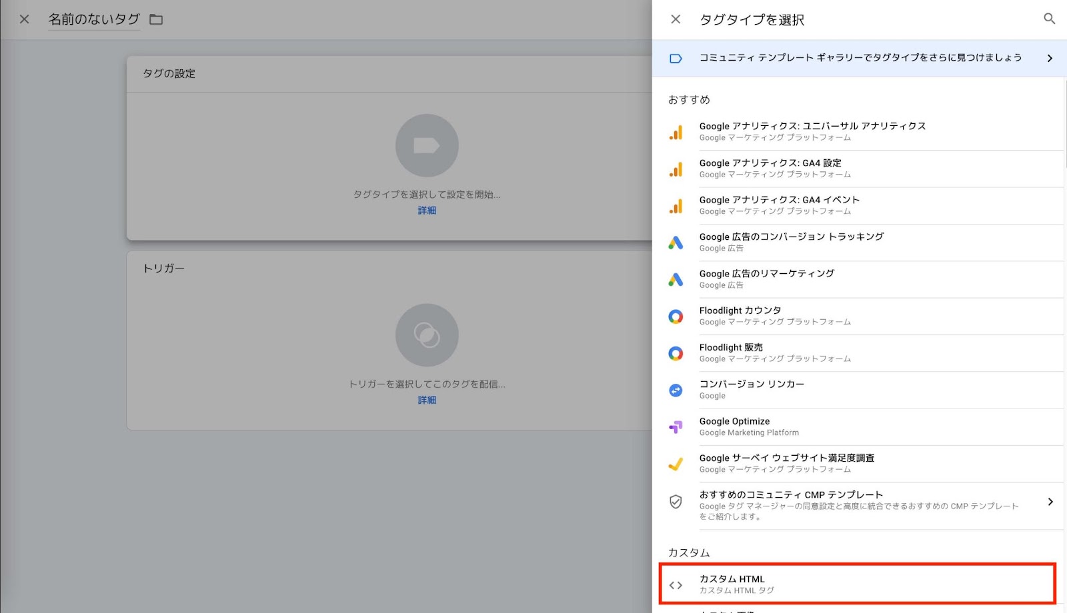Image resolution: width=1067 pixels, height=613 pixels.
Task: Click the tag type placeholder circle icon
Action: [427, 145]
